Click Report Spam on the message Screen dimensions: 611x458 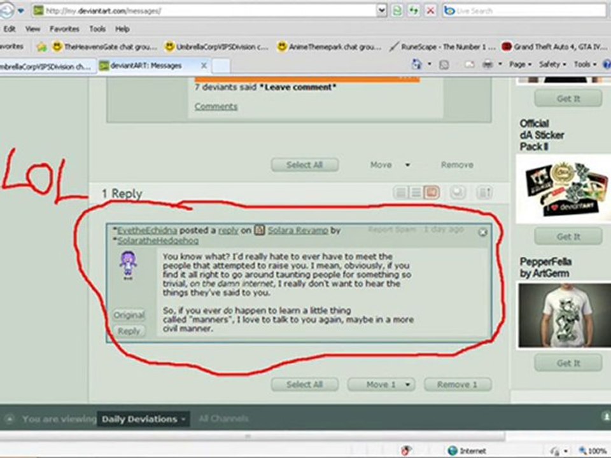pyautogui.click(x=392, y=230)
